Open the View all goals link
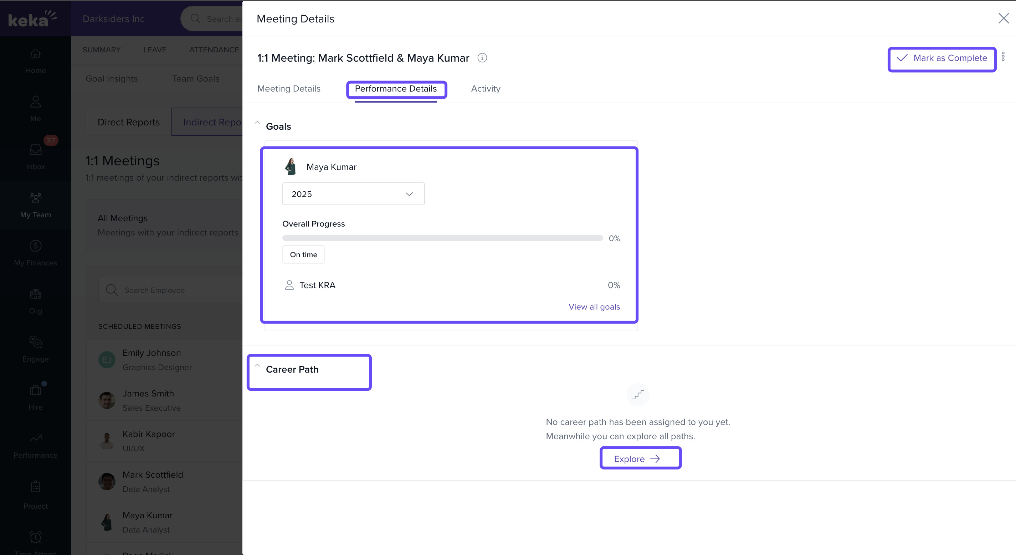Image resolution: width=1016 pixels, height=555 pixels. point(594,307)
